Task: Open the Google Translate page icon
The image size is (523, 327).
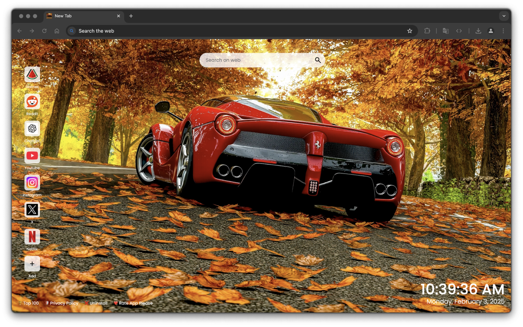Action: coord(445,31)
